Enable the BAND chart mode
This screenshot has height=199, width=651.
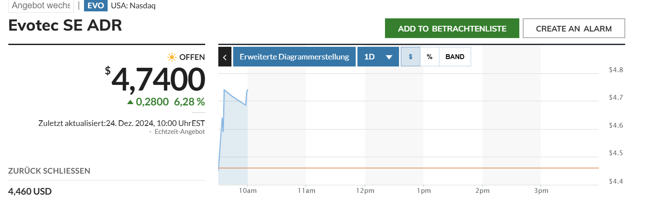[x=455, y=57]
